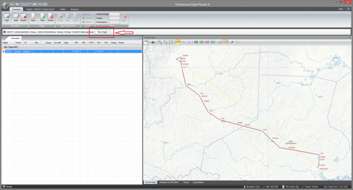Click the map layout window icon
The height and width of the screenshot is (190, 353).
[146, 42]
